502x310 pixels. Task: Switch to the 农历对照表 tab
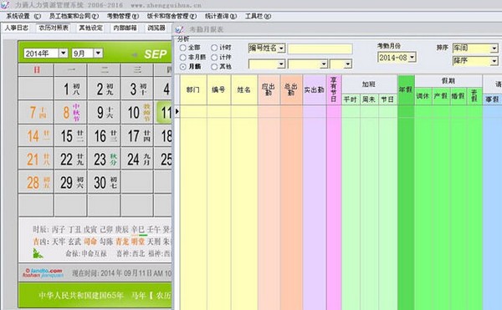(54, 28)
